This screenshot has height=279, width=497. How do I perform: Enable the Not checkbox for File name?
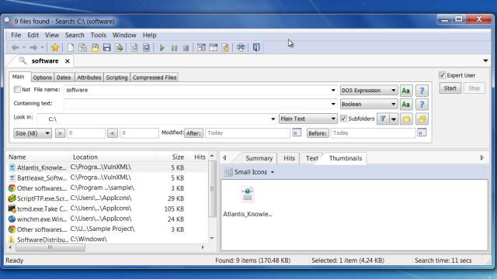[17, 90]
